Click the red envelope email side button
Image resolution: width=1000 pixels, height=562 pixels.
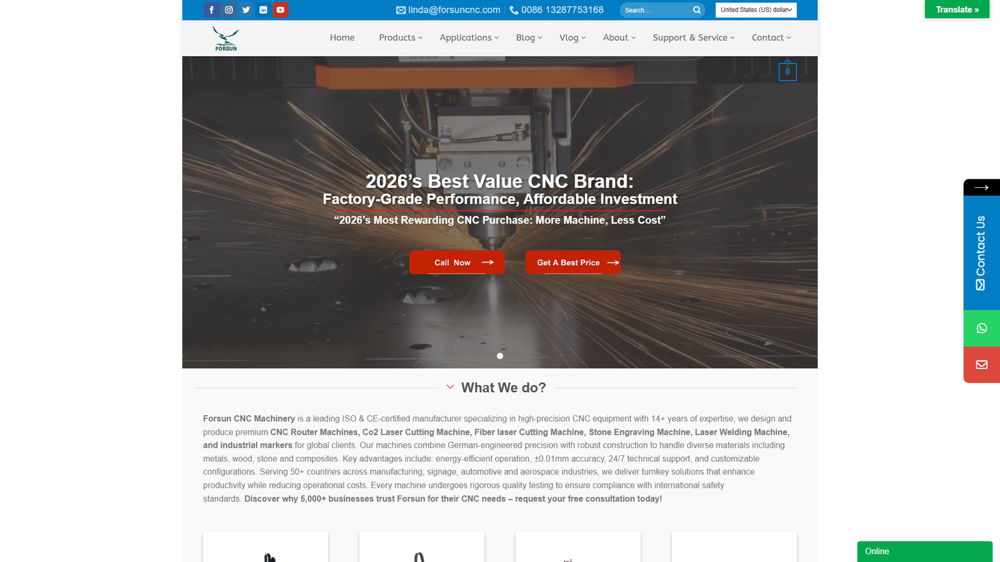pos(982,365)
